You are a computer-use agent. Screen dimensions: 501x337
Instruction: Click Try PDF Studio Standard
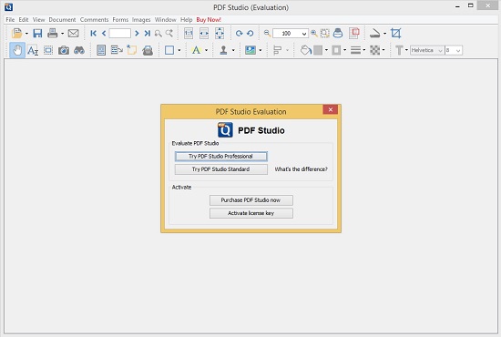click(x=221, y=169)
